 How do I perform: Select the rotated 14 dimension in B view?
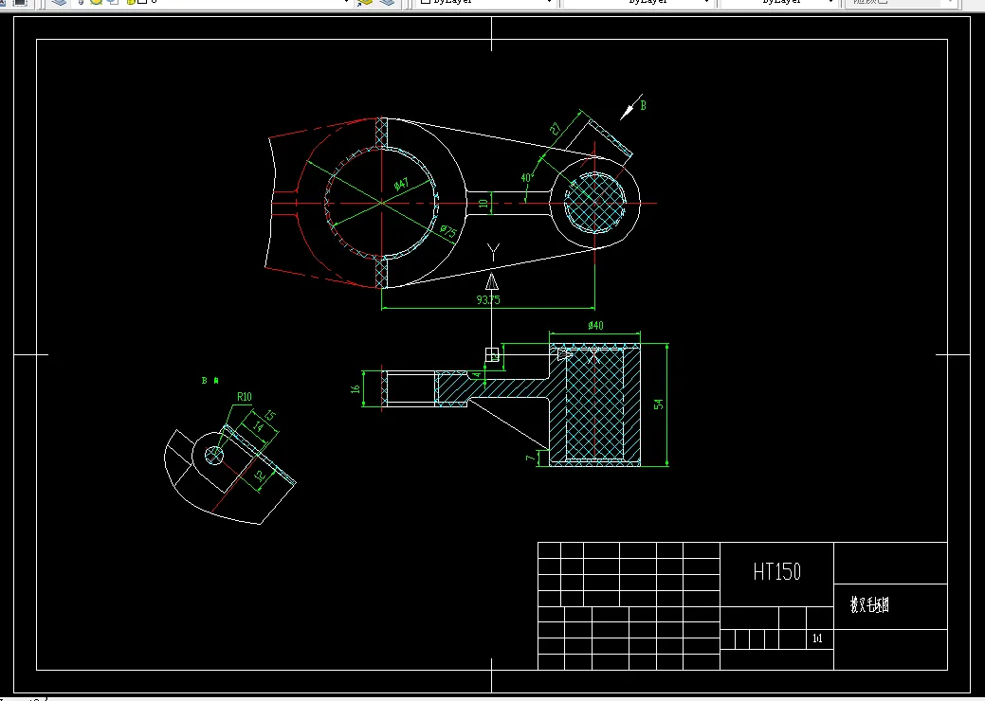pos(258,426)
